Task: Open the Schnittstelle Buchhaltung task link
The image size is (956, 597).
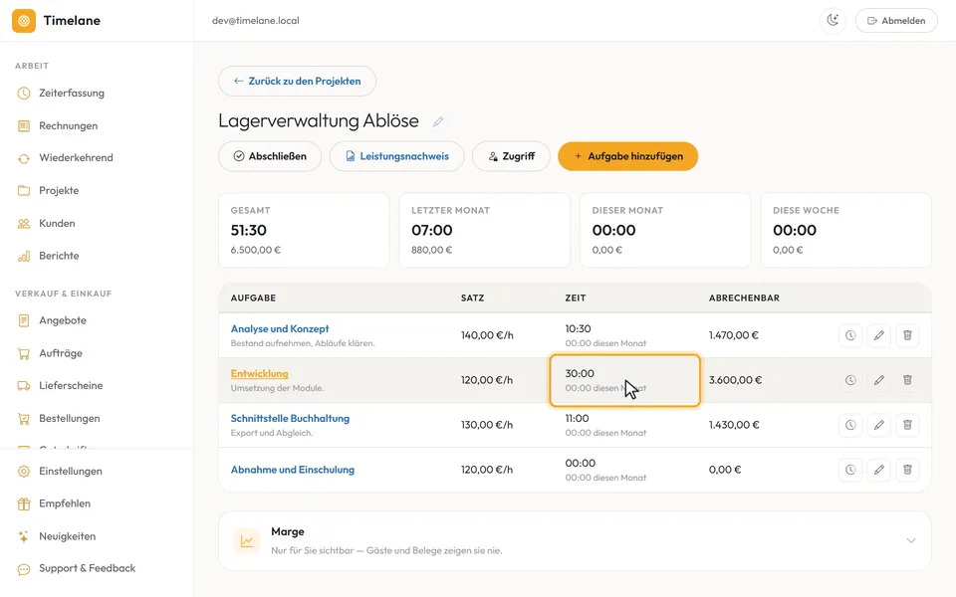Action: coord(290,419)
